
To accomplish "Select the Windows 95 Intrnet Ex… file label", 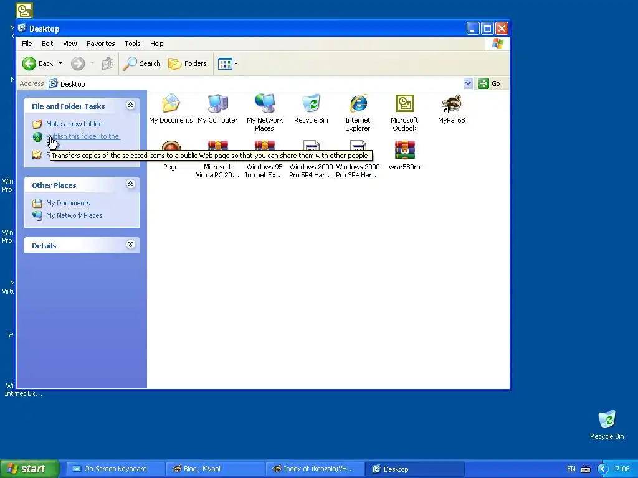I will (264, 171).
